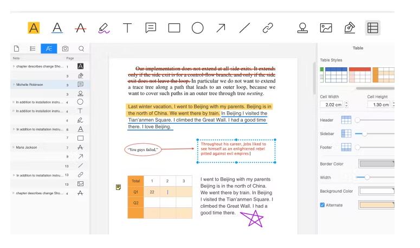Open the annotations sidebar tab

[x=49, y=48]
